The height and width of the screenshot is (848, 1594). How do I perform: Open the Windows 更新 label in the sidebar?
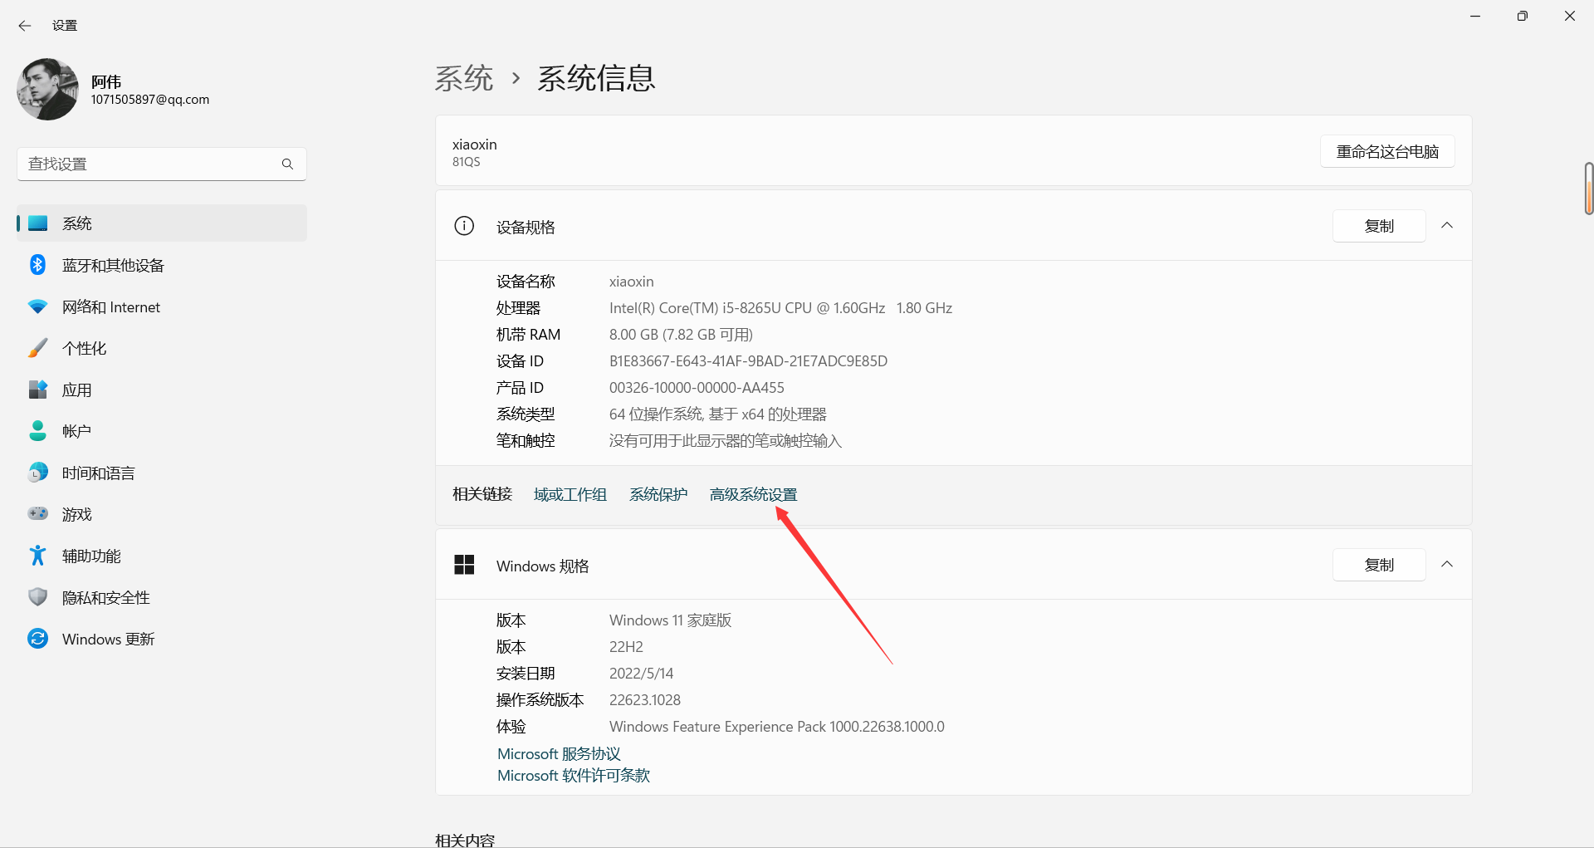108,640
